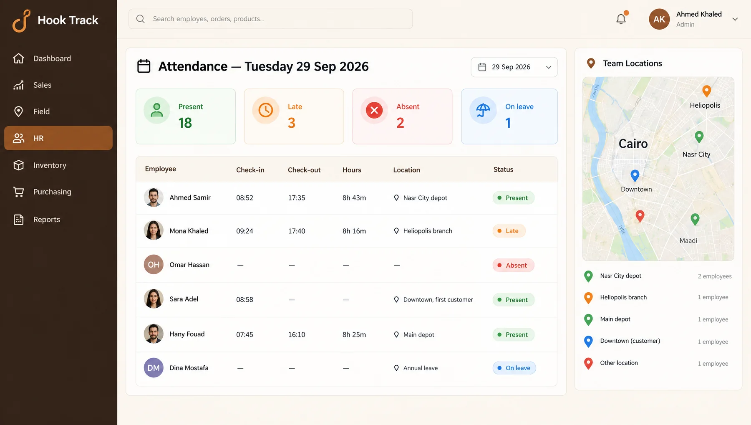
Task: Open the 29 Sep 2026 date dropdown
Action: point(514,67)
